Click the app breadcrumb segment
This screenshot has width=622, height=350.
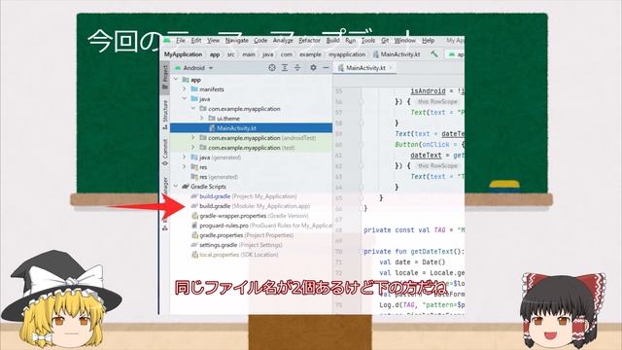point(215,54)
